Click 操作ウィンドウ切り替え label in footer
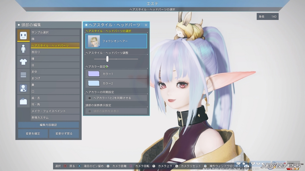Image resolution: width=305 pixels, height=171 pixels. coord(225,166)
